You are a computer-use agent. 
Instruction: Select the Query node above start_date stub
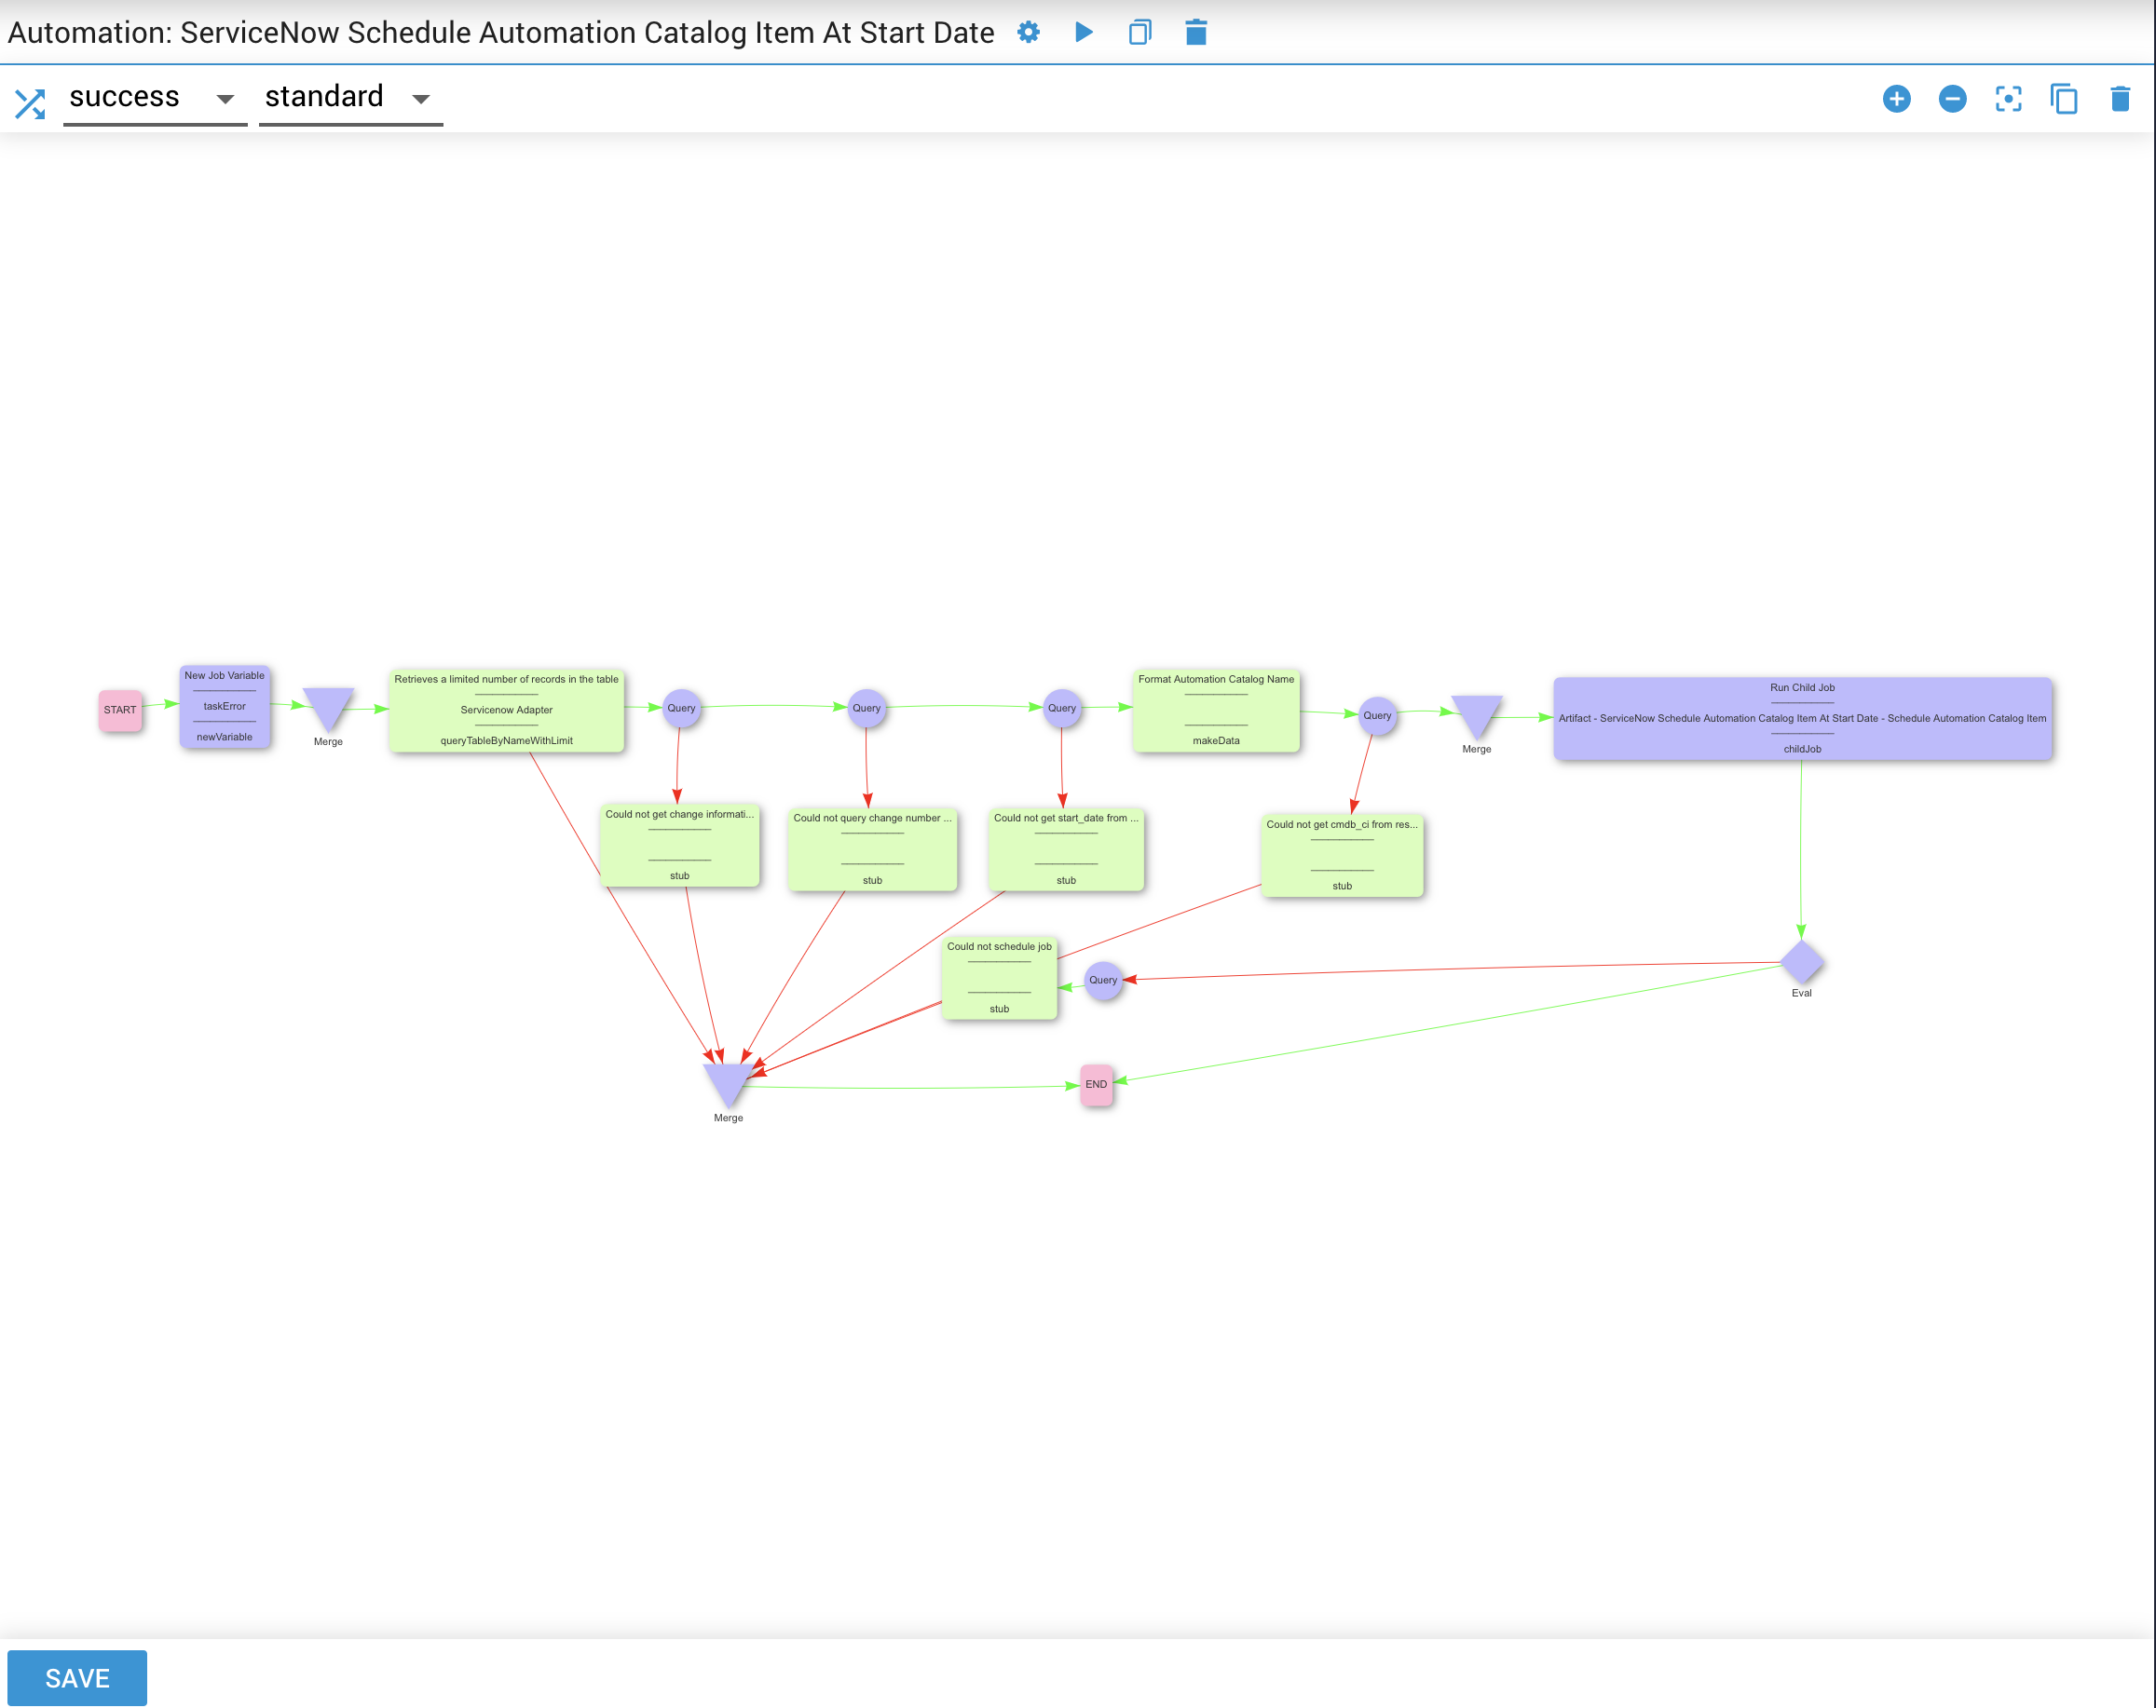coord(1062,708)
